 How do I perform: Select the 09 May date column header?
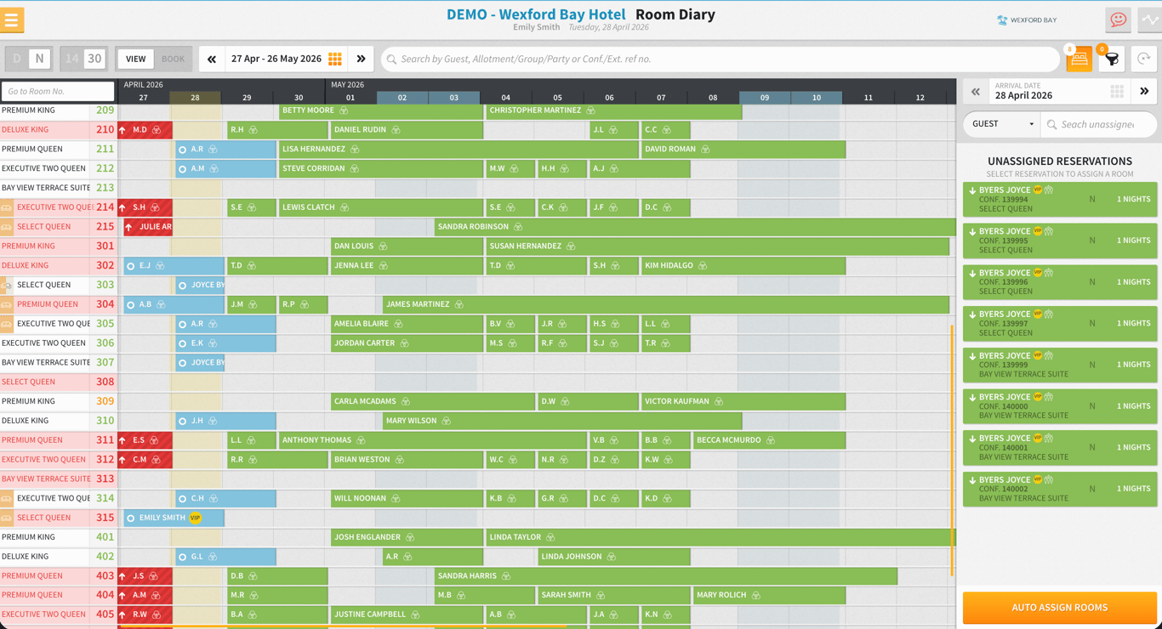click(765, 98)
